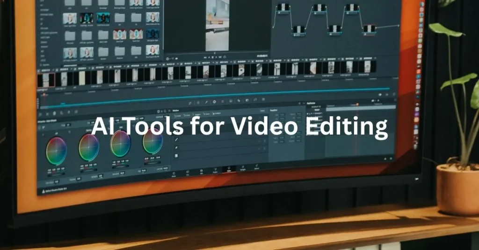Click the keyframe editor orange playhead
This screenshot has height=250, width=479.
coord(357,104)
